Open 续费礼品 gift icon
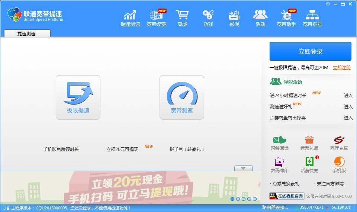The image size is (357, 212). point(309,143)
